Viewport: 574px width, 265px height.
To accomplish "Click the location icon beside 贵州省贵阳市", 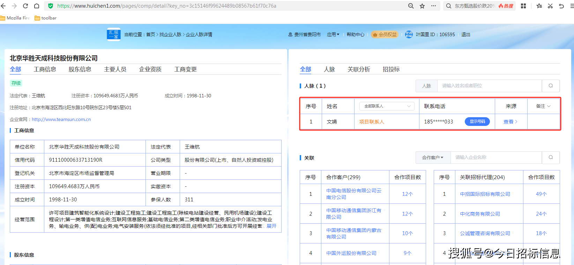I will [290, 34].
